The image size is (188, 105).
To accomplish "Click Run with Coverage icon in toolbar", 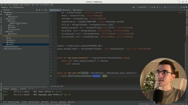I will (155, 7).
